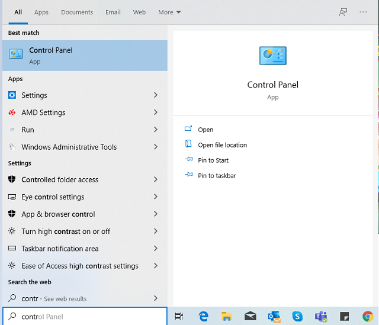The height and width of the screenshot is (325, 379).
Task: Expand Taskbar notification area chevron
Action: [156, 249]
